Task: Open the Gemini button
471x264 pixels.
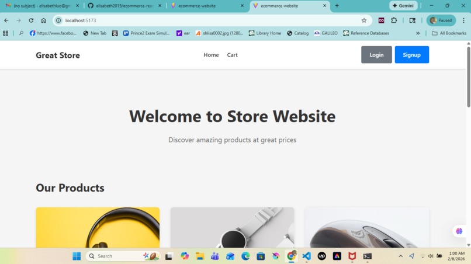Action: point(403,6)
